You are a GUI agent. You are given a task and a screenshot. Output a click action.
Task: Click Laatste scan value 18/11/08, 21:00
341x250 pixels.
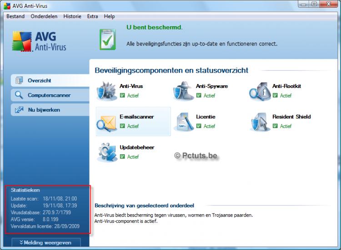60,199
